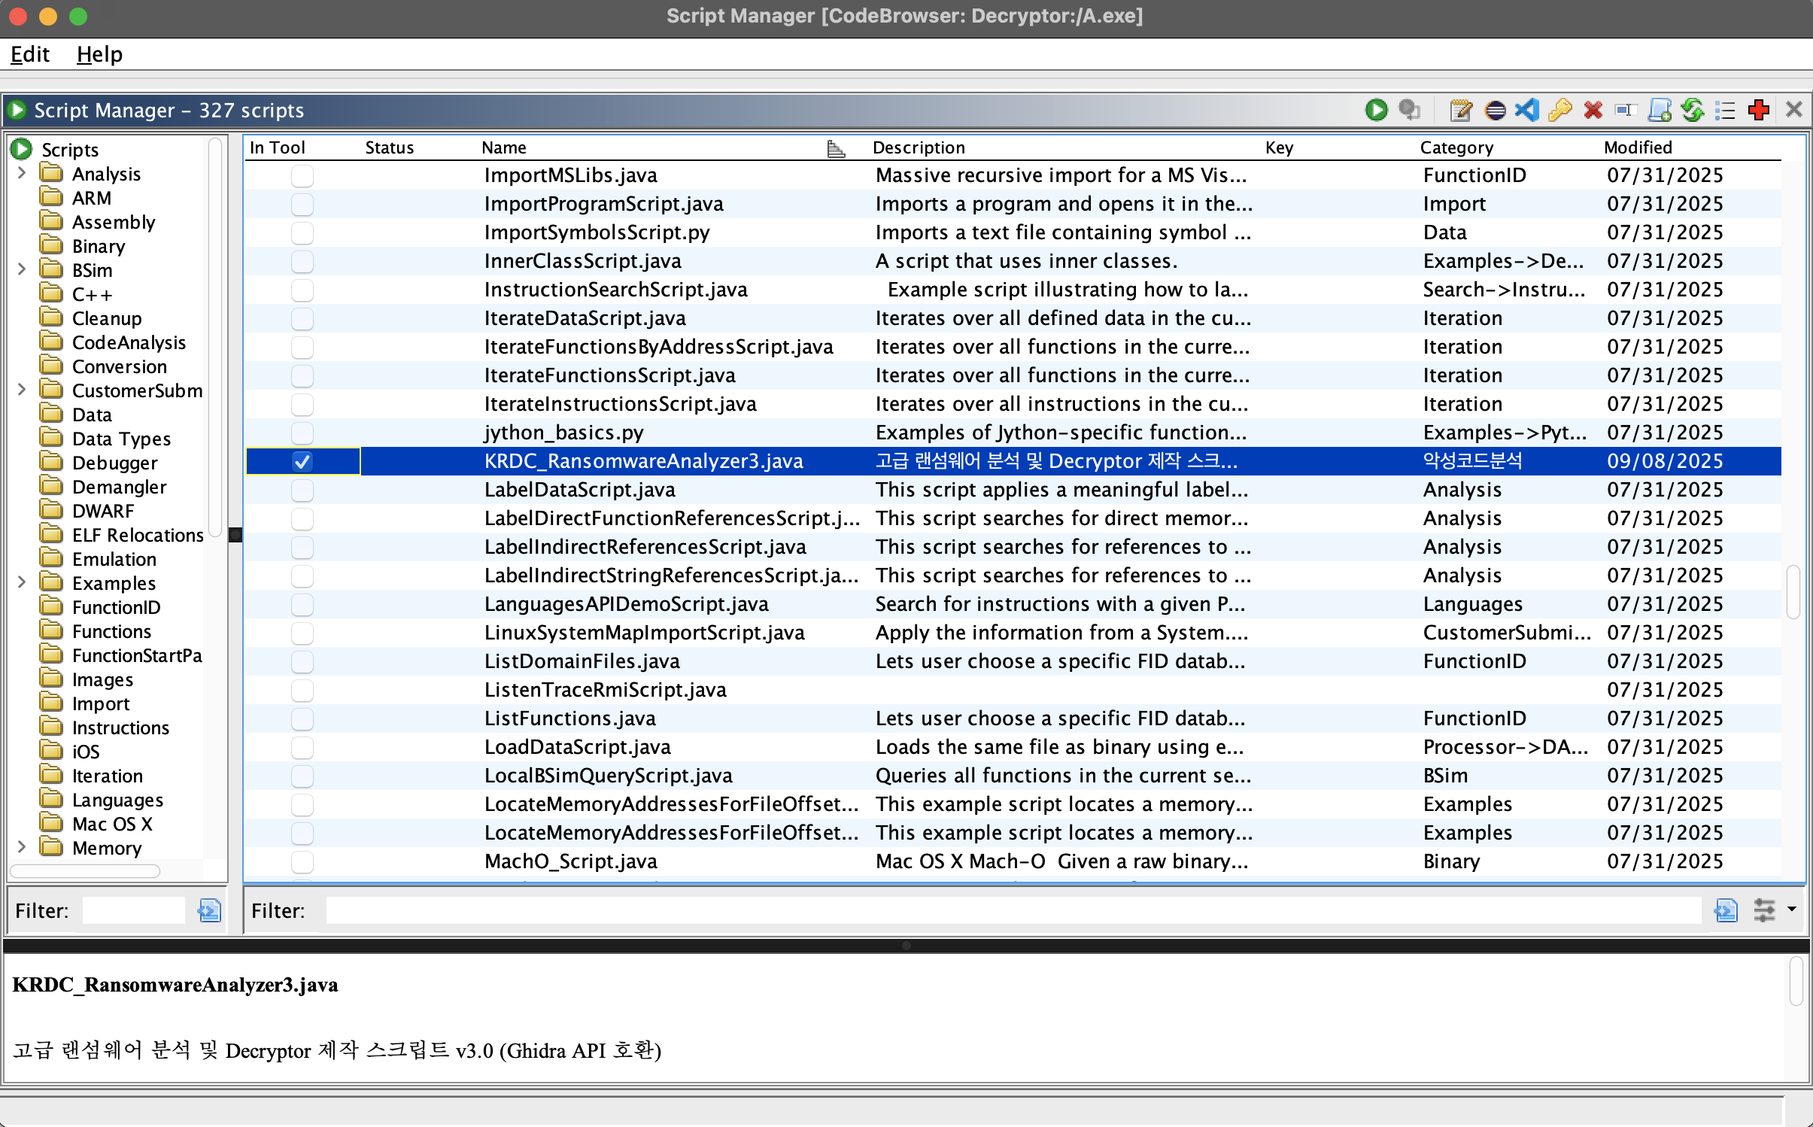Delete script using the red X icon
Image resolution: width=1813 pixels, height=1127 pixels.
pos(1593,110)
